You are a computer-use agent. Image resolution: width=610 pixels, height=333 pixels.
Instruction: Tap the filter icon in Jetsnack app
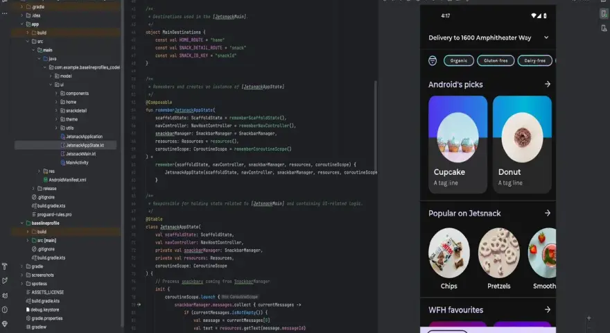tap(433, 61)
